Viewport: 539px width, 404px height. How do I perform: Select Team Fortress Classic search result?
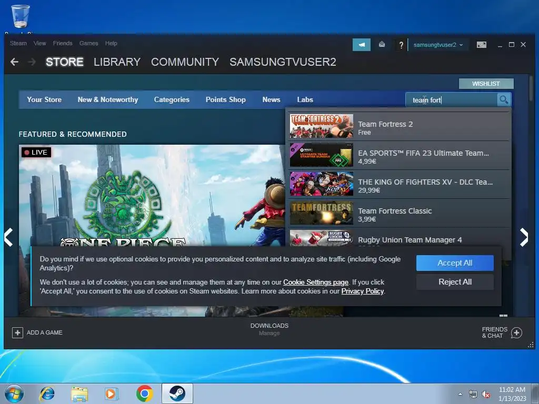coord(399,213)
